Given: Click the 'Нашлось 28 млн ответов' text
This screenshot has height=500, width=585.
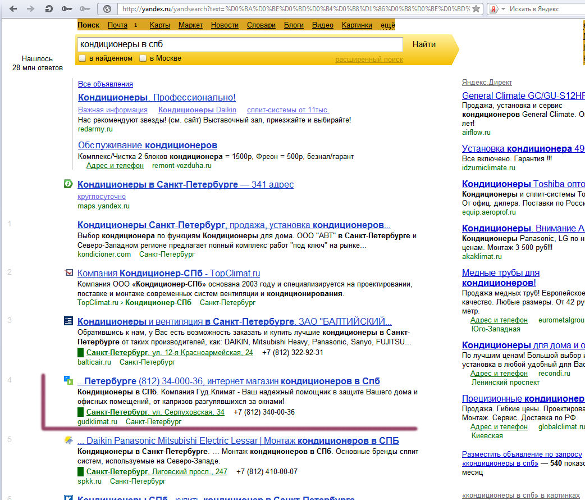Looking at the screenshot, I should click(37, 63).
